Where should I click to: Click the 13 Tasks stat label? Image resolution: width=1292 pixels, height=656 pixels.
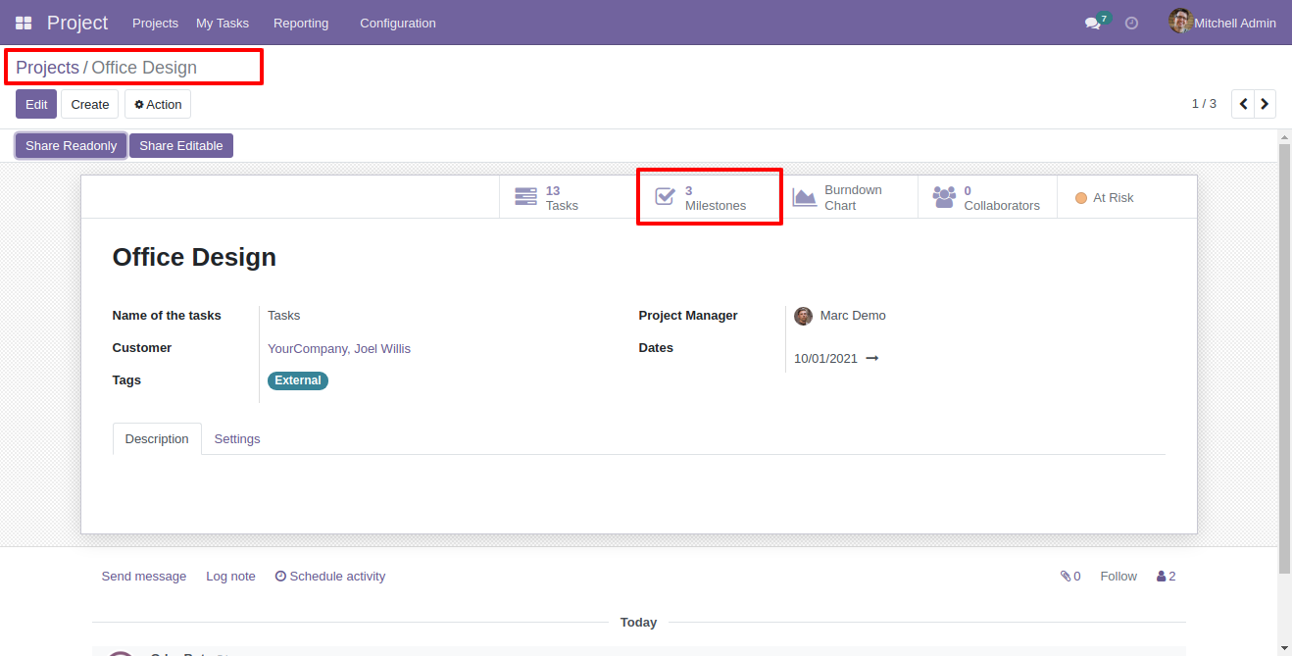pos(562,198)
